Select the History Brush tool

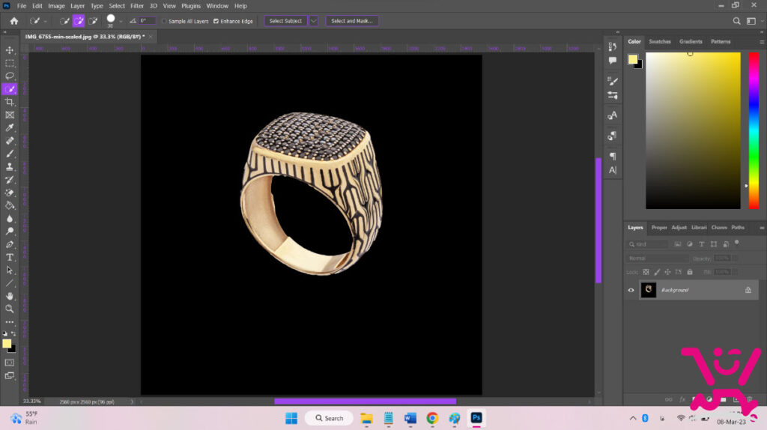tap(10, 180)
